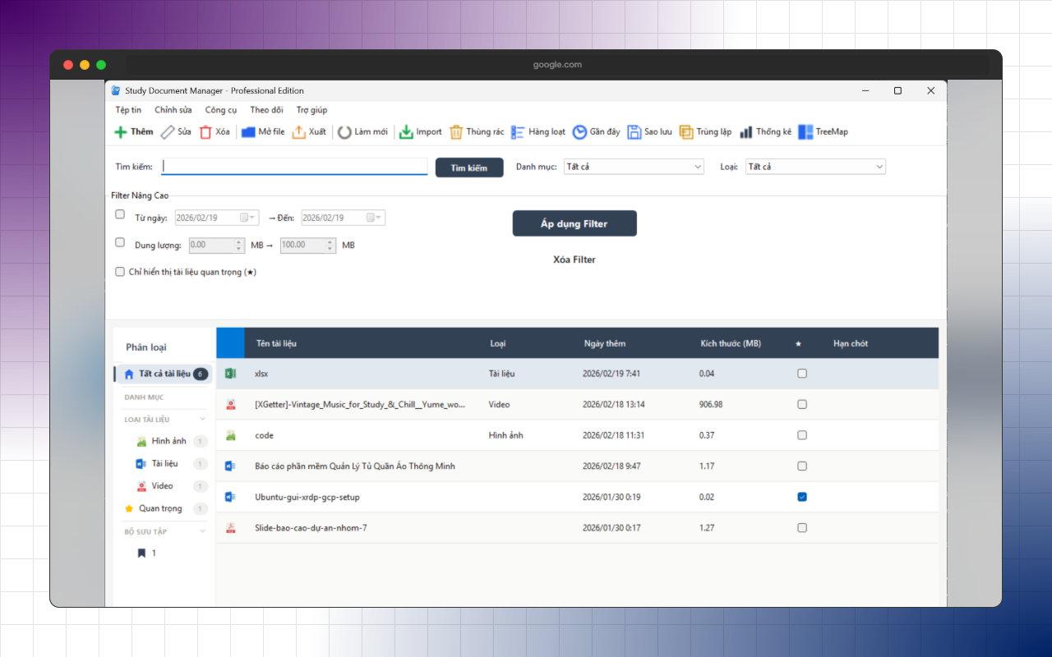Open the TreeMap toolbar icon
The image size is (1052, 657).
point(805,132)
